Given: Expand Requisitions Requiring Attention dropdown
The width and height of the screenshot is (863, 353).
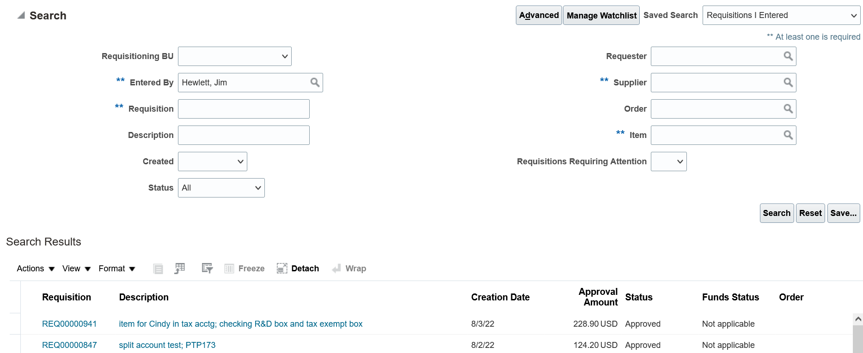Looking at the screenshot, I should [669, 162].
